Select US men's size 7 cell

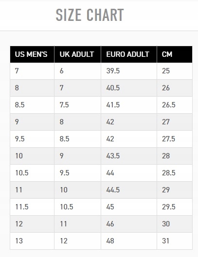[32, 71]
